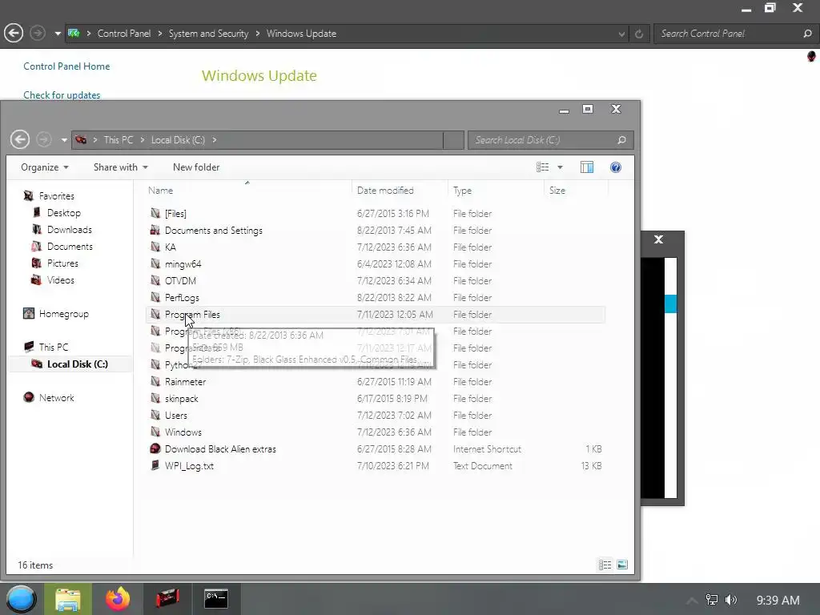This screenshot has width=820, height=615.
Task: Expand arrow after Local Disk (C:) breadcrumb
Action: pos(215,139)
